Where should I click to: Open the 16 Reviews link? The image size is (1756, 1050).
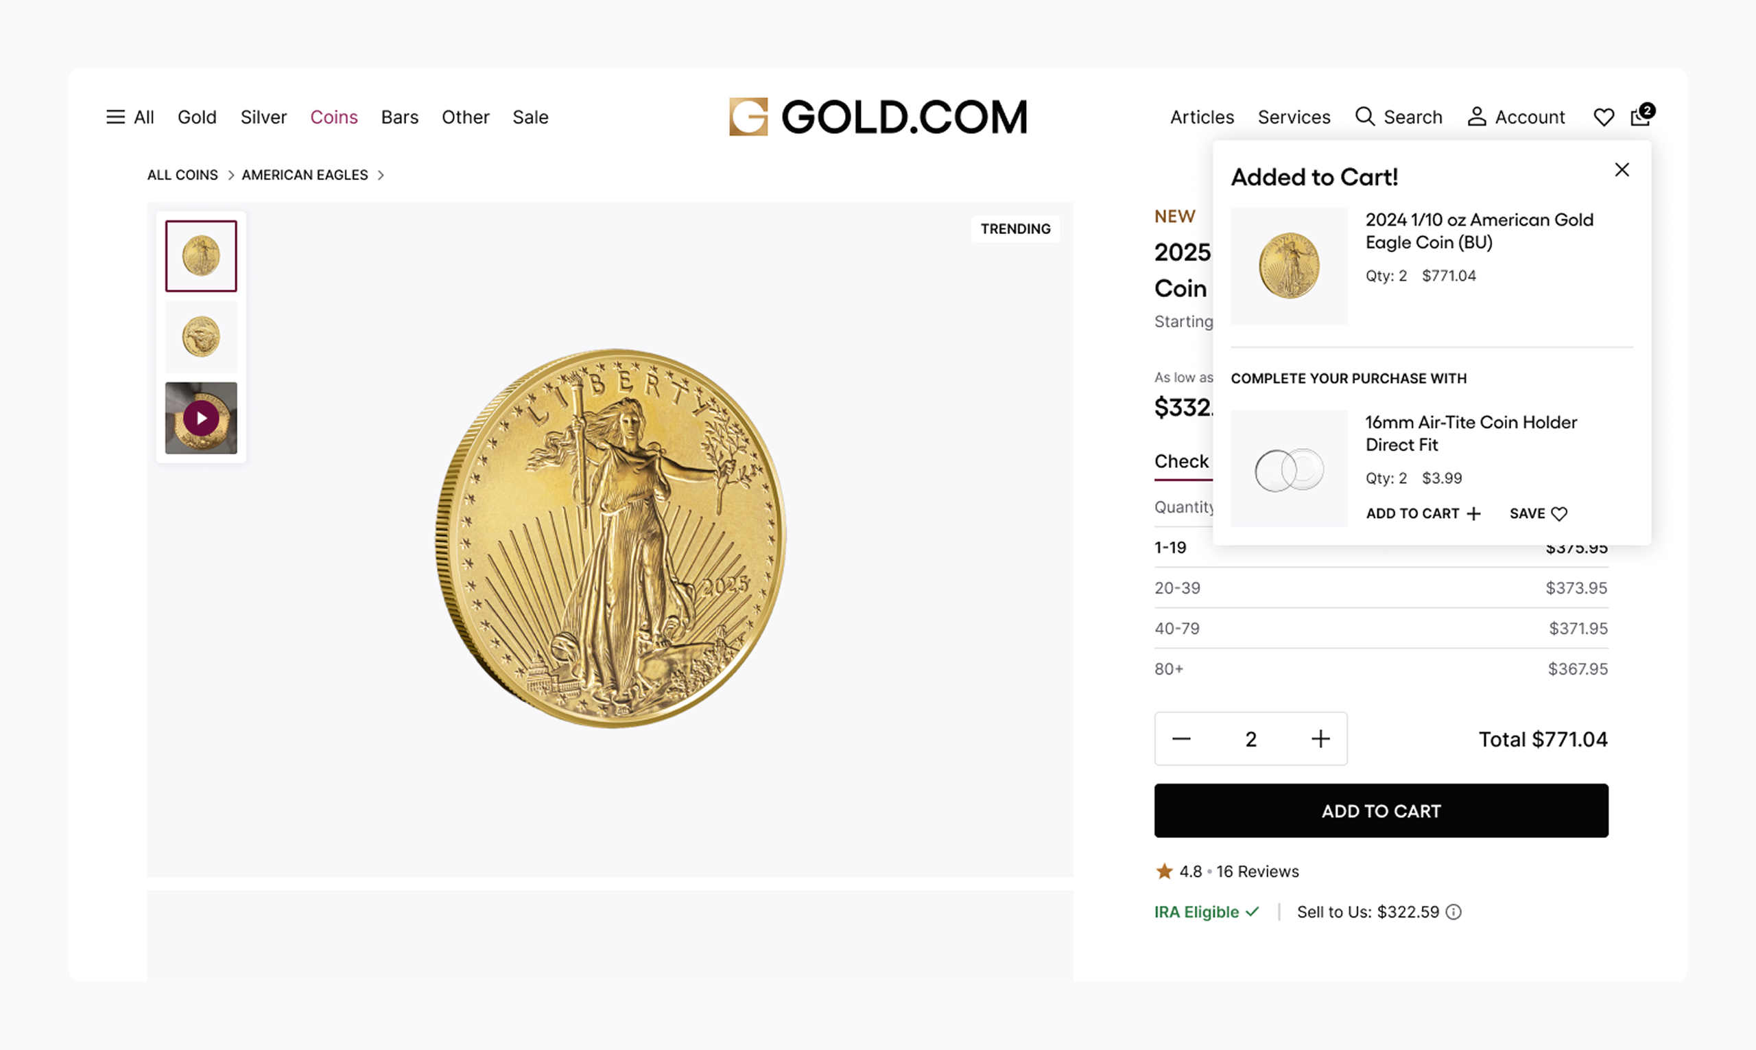click(x=1257, y=872)
